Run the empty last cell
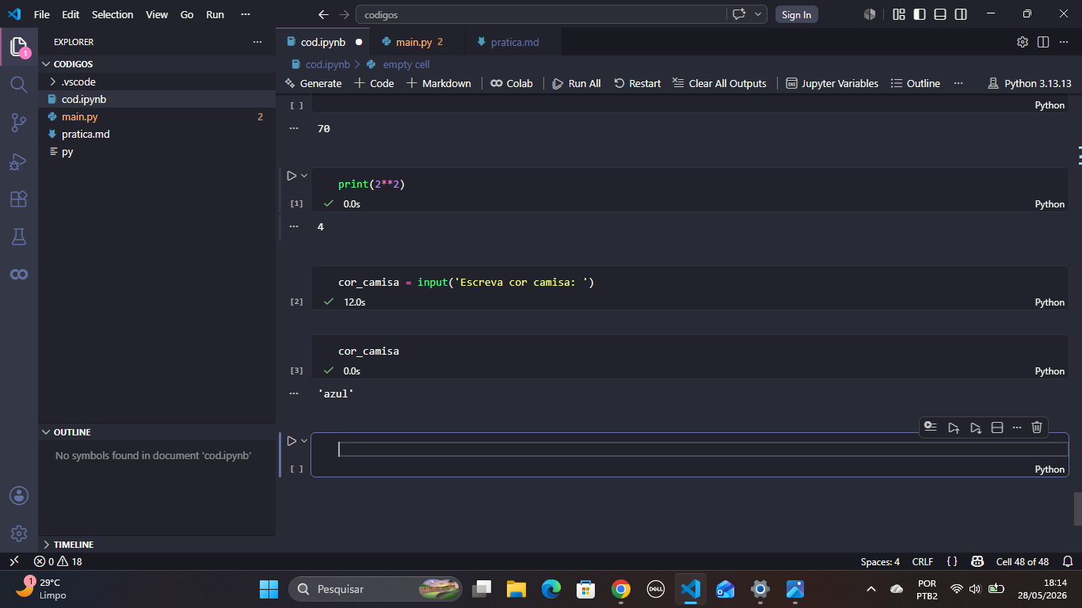 [x=291, y=441]
